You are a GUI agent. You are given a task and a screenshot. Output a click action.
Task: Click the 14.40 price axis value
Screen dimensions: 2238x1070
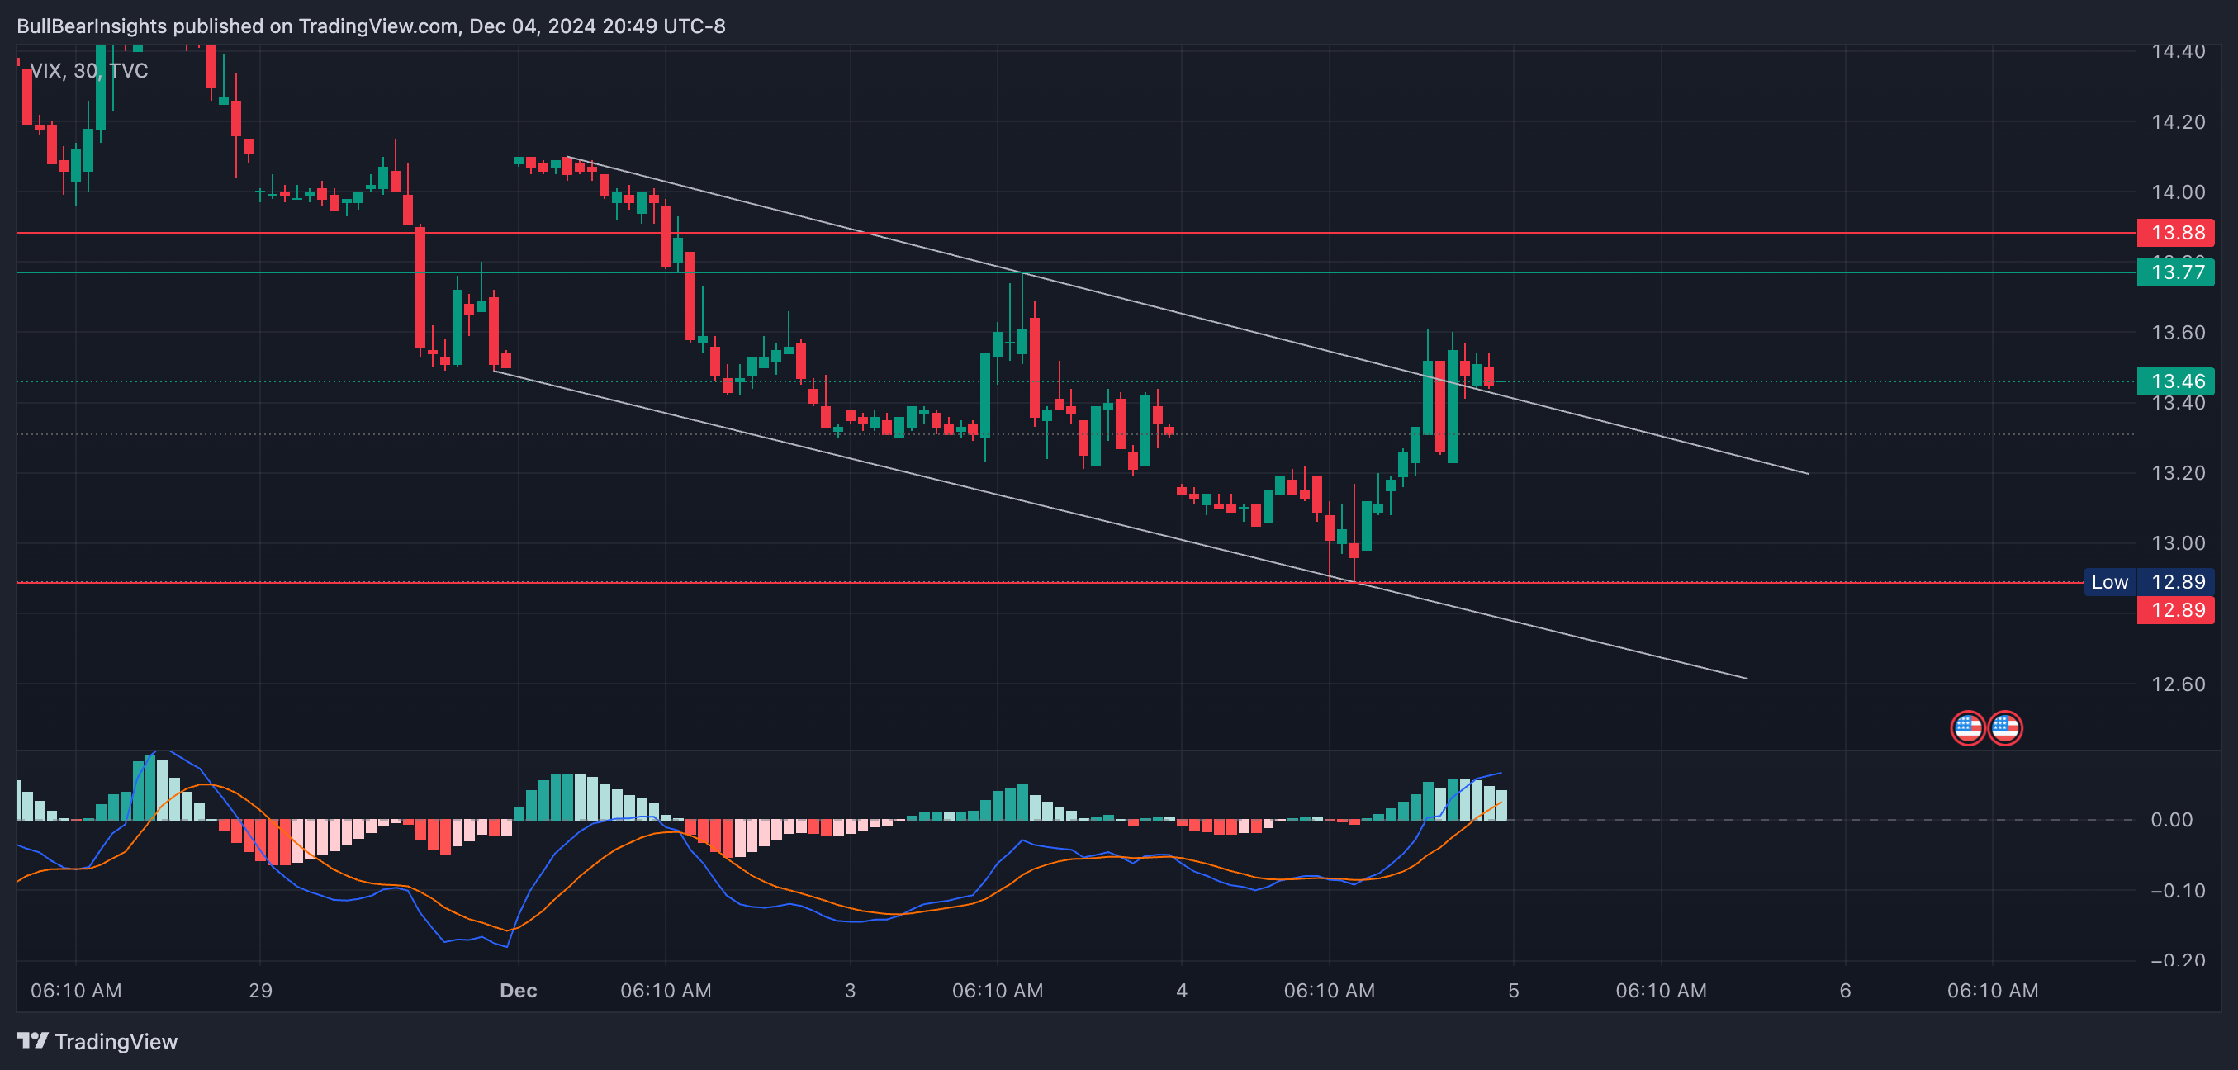click(x=2178, y=52)
